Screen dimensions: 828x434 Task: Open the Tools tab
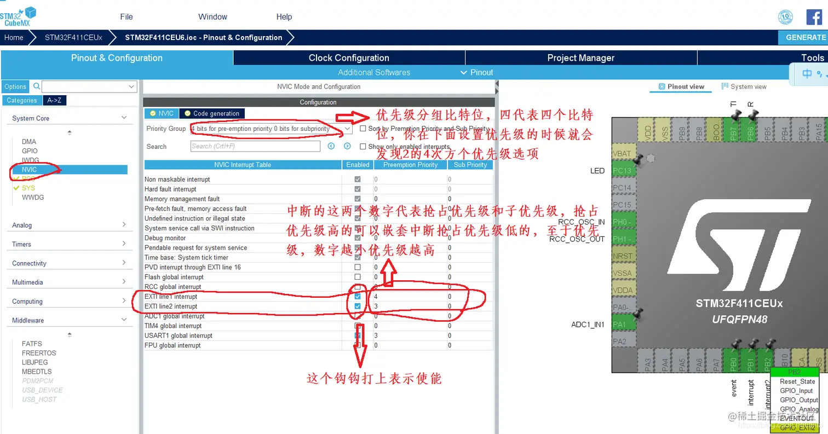click(812, 58)
